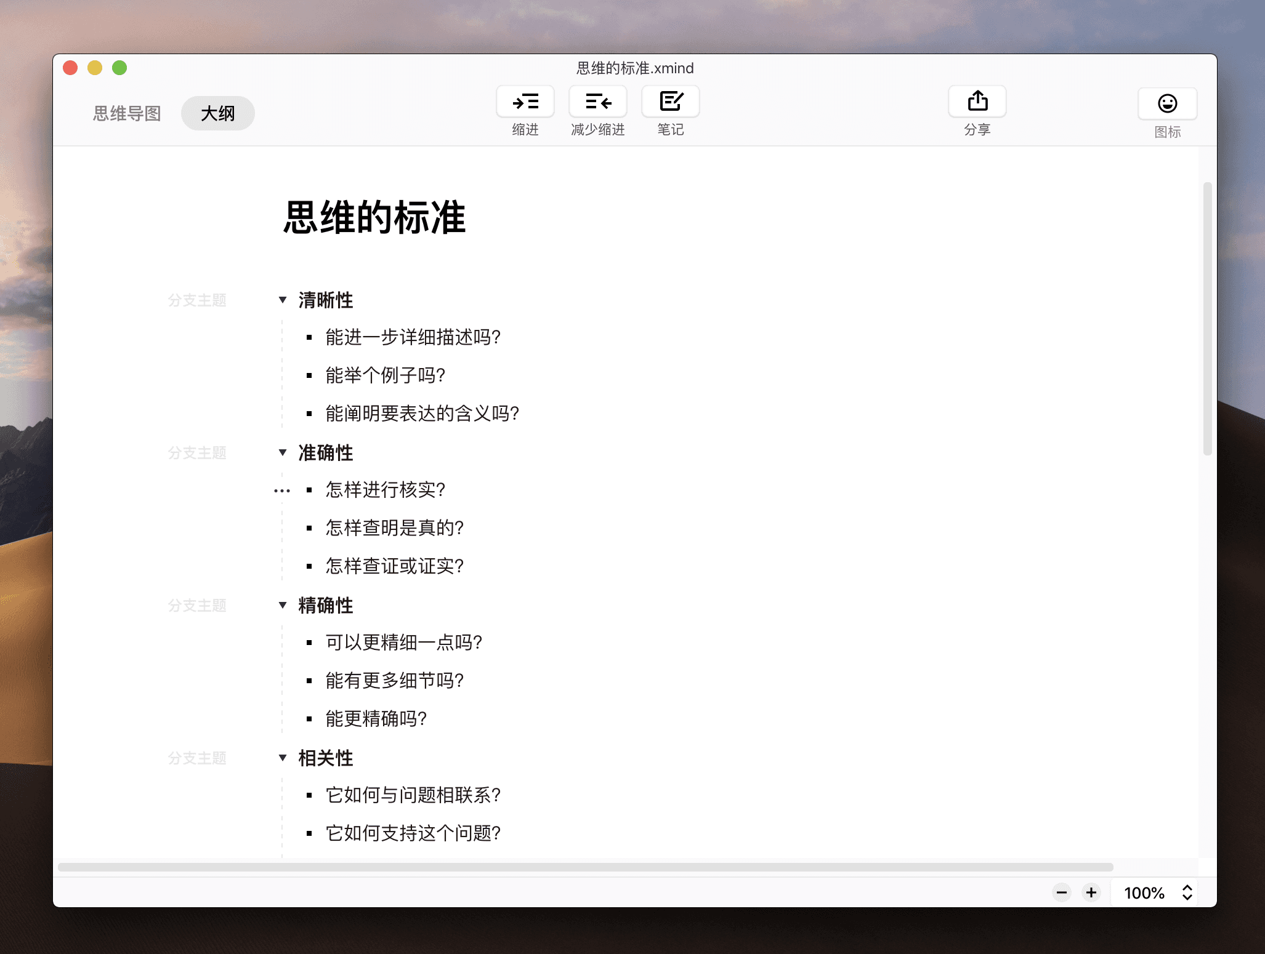Collapse the 准确性 branch
This screenshot has height=954, width=1265.
283,452
